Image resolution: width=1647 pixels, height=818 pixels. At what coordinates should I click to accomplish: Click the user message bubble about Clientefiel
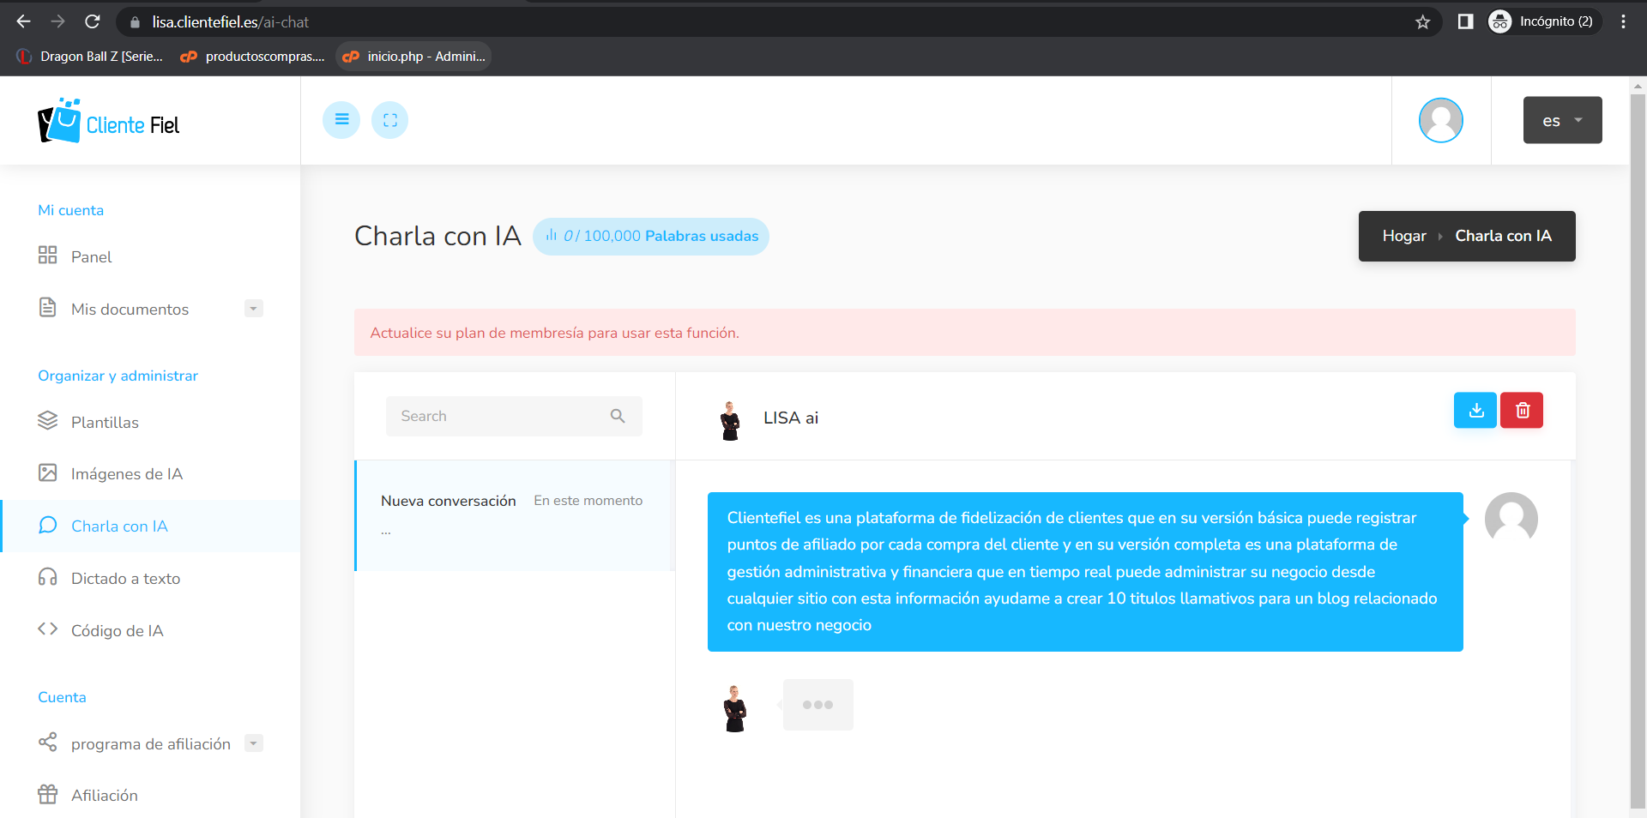pyautogui.click(x=1085, y=572)
